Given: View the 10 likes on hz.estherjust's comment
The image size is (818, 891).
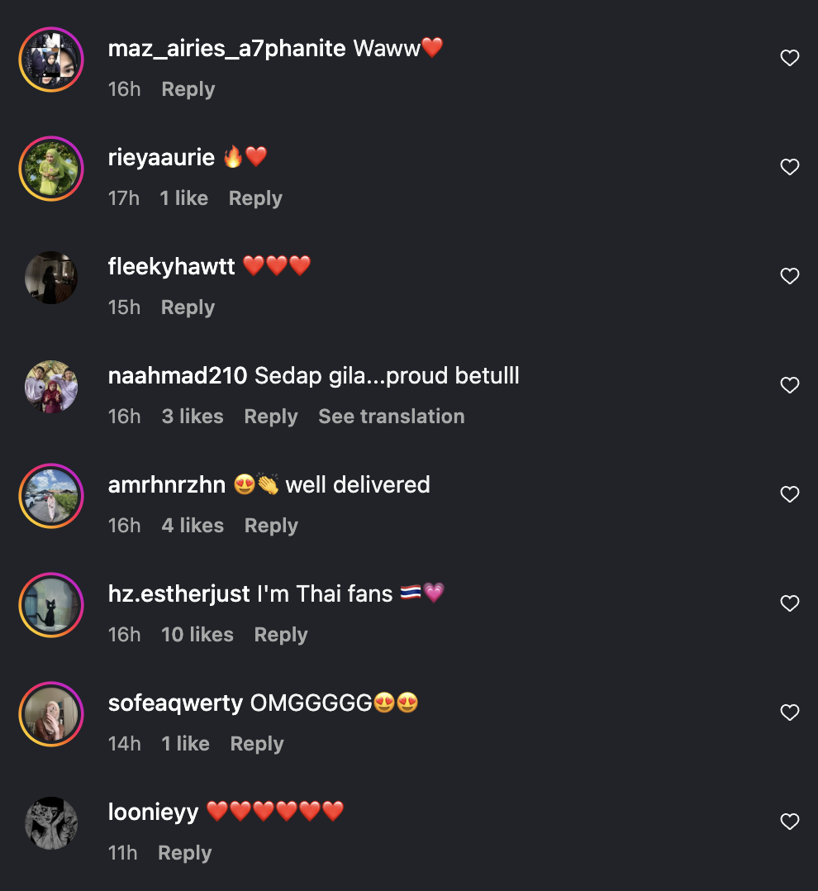Looking at the screenshot, I should pyautogui.click(x=197, y=635).
